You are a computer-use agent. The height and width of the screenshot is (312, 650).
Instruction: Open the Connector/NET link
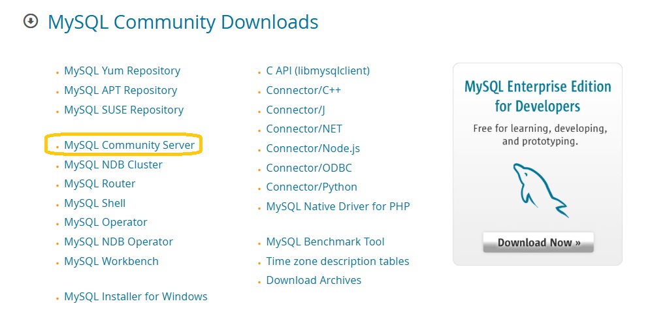[x=304, y=129]
